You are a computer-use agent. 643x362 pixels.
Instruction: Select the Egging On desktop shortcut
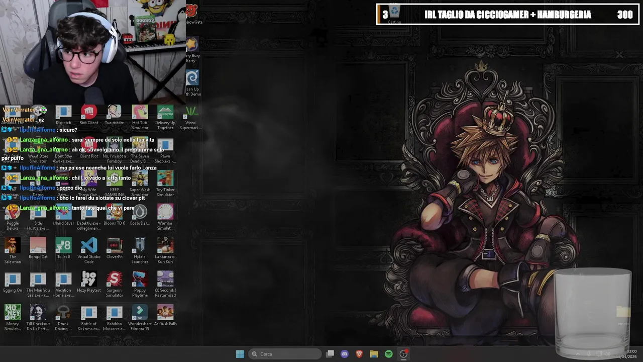point(13,283)
